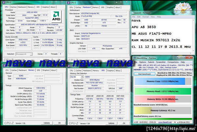Screen dimensions: 197x132
Task: Click the Memory-Latency 45.3 ns bar
Action: (163, 110)
